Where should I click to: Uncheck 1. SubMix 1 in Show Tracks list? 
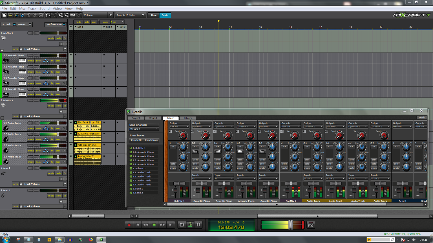click(x=131, y=148)
